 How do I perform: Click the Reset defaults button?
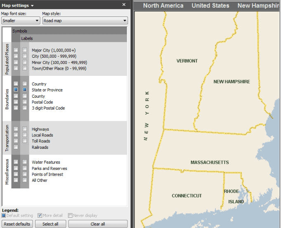(x=17, y=224)
